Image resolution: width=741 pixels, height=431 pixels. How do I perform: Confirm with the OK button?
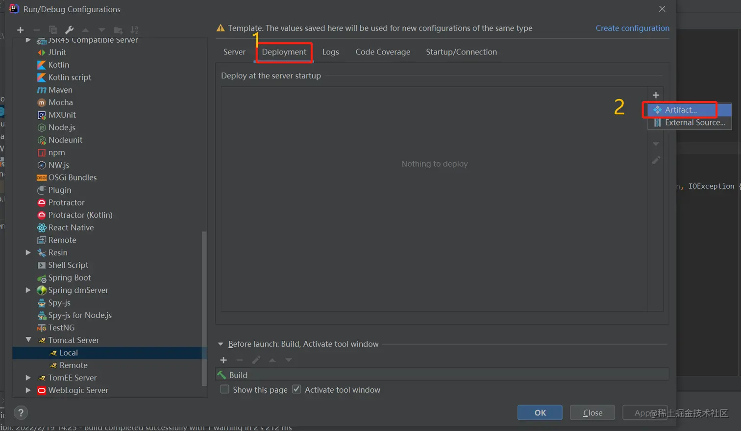click(x=540, y=413)
